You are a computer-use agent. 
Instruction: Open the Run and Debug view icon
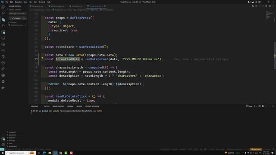point(3,26)
